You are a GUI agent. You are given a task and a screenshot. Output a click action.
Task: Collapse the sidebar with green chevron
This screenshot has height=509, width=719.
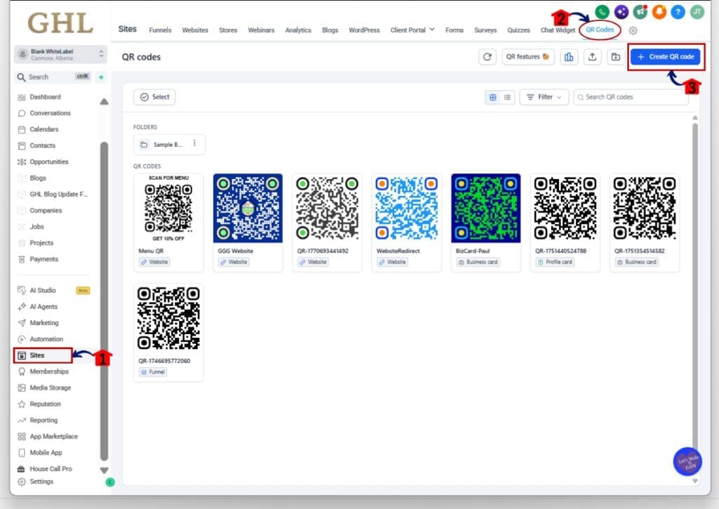(x=110, y=482)
